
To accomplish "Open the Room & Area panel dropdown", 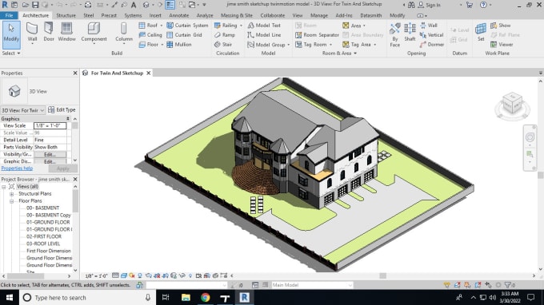I will pos(339,53).
